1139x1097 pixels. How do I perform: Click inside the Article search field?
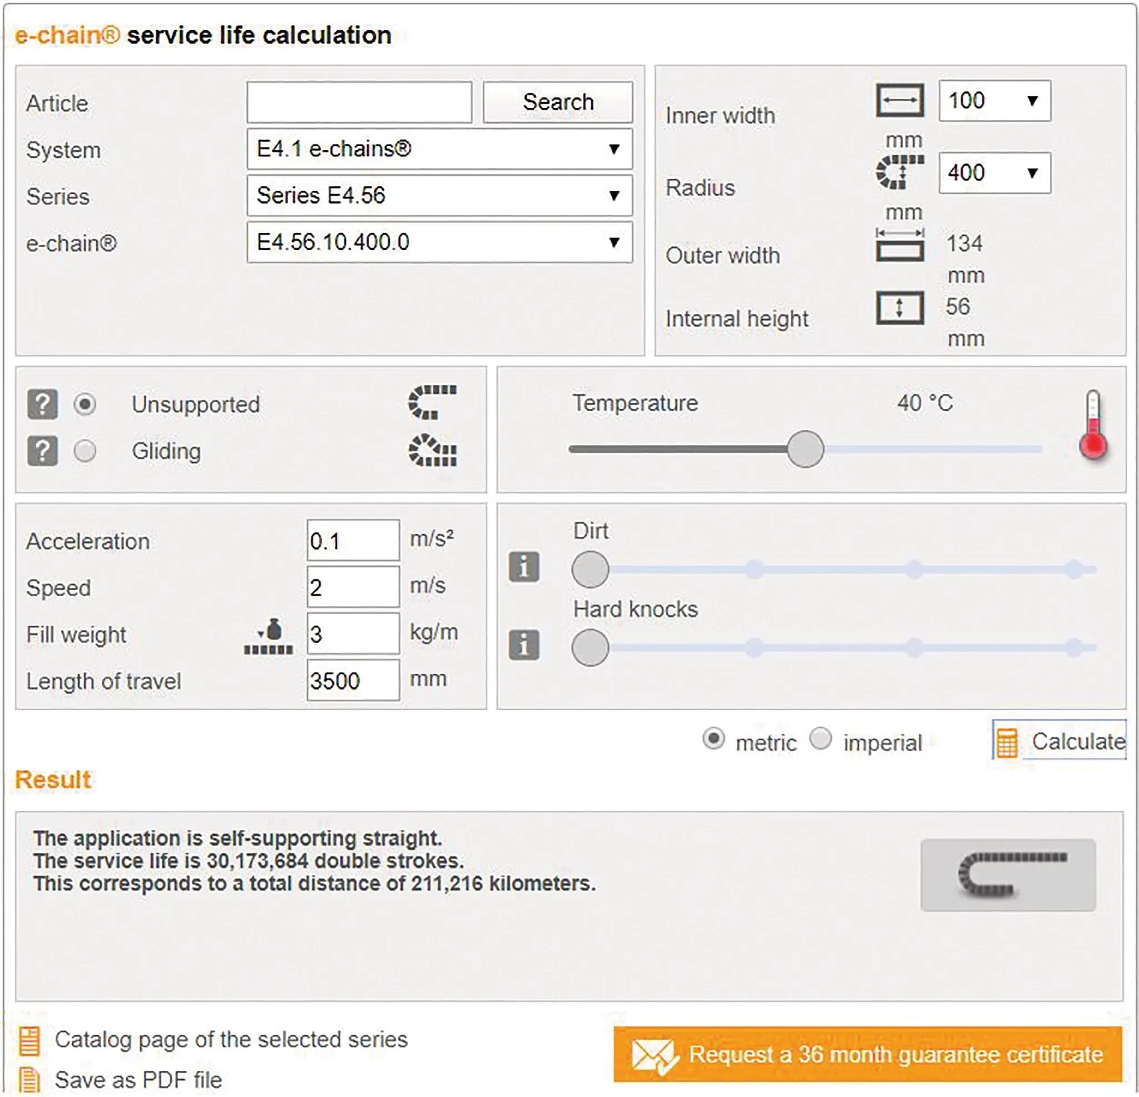click(x=359, y=101)
